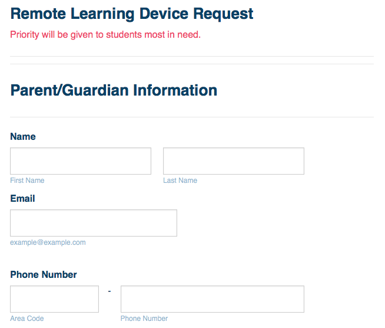
Task: Select the Email input field
Action: click(94, 223)
